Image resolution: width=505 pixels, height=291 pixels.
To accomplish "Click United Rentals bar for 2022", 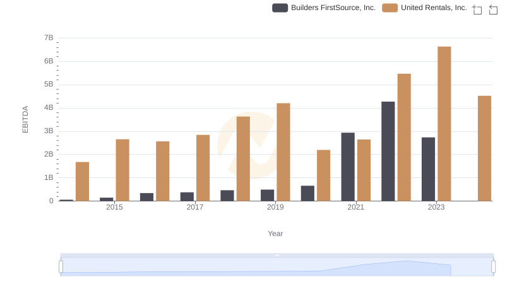I will click(404, 138).
